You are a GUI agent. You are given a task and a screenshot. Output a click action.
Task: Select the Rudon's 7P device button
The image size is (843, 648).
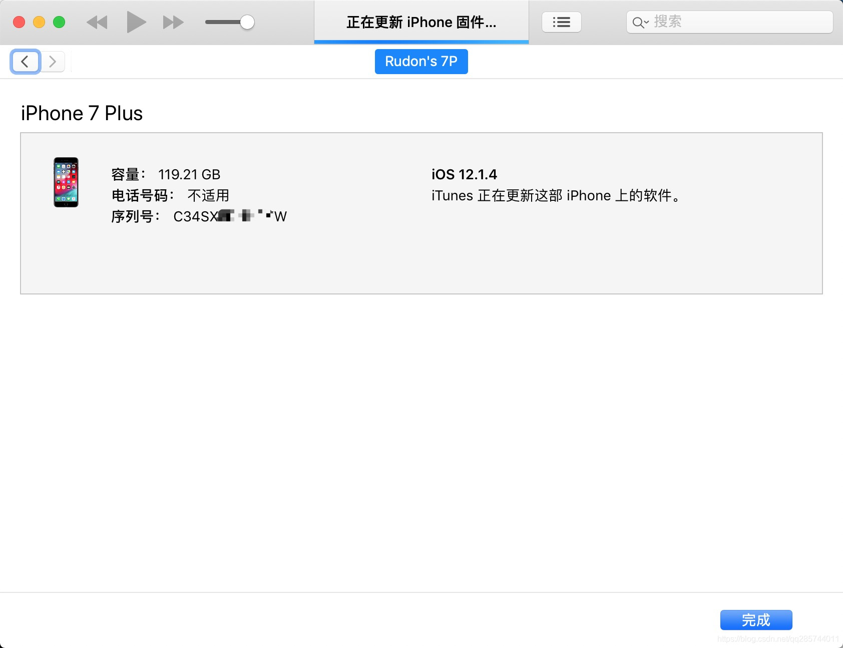(x=421, y=62)
